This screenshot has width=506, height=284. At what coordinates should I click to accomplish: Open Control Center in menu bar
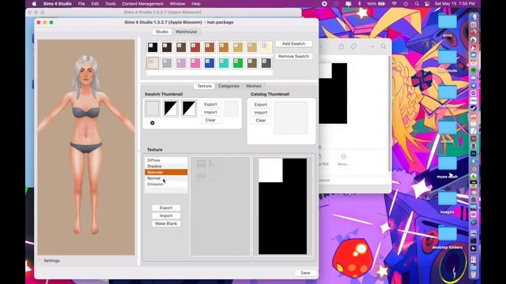[427, 4]
